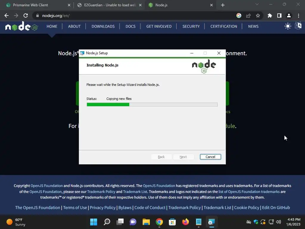
Task: Close the E2Guardian tab
Action: click(x=140, y=5)
